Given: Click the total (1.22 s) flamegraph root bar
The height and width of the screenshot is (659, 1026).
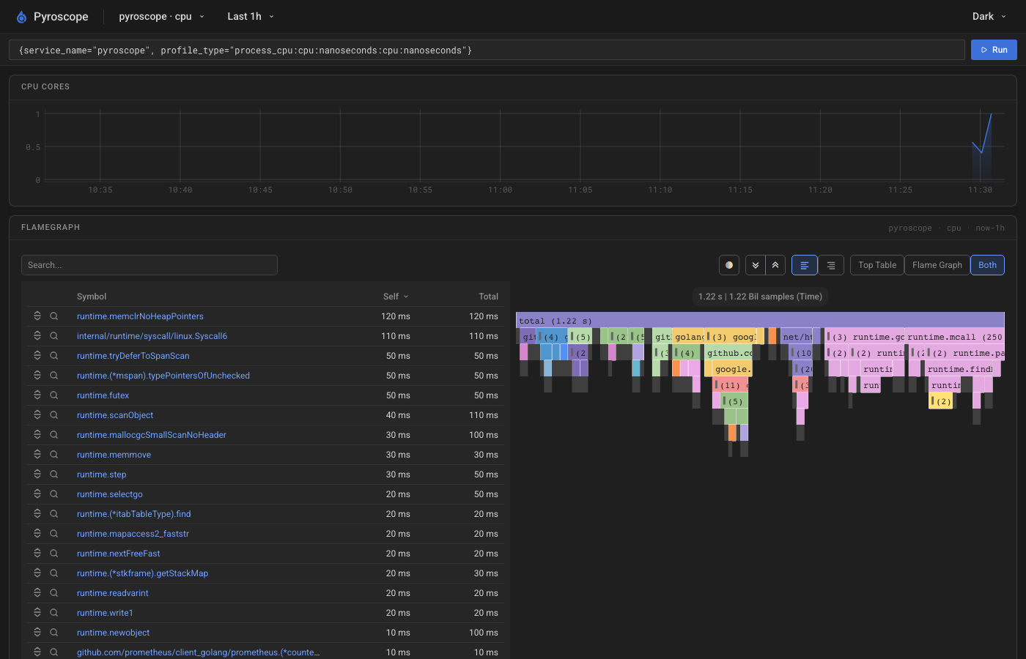Looking at the screenshot, I should (760, 321).
